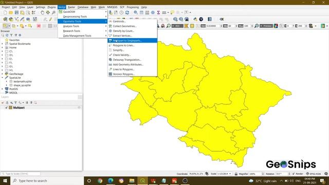Save the project with the floppy disk icon
This screenshot has height=185, width=329.
point(16,12)
